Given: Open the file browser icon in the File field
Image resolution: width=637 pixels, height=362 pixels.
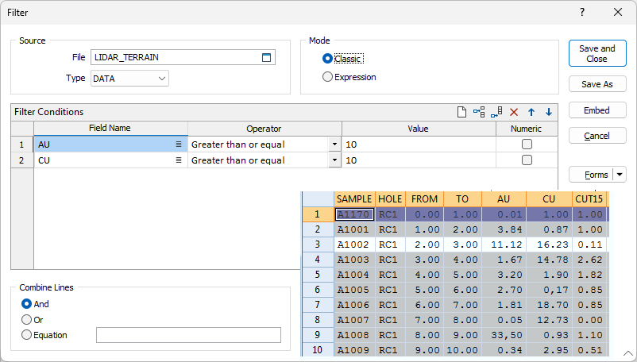Looking at the screenshot, I should coord(267,57).
